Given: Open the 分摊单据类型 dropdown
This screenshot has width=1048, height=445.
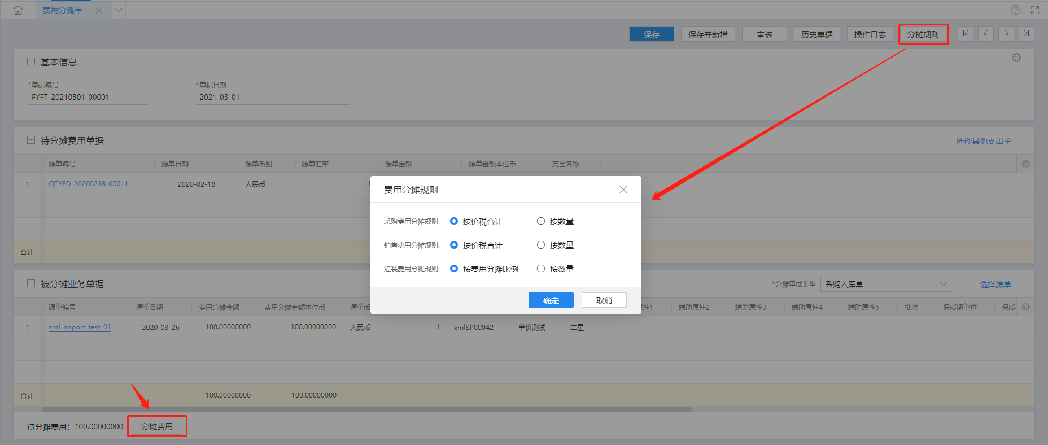Looking at the screenshot, I should [x=886, y=284].
